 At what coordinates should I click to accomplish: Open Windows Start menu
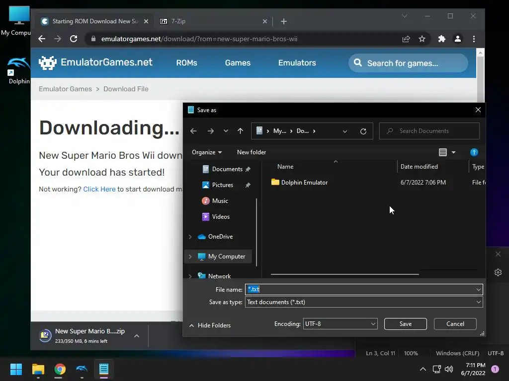click(x=16, y=369)
